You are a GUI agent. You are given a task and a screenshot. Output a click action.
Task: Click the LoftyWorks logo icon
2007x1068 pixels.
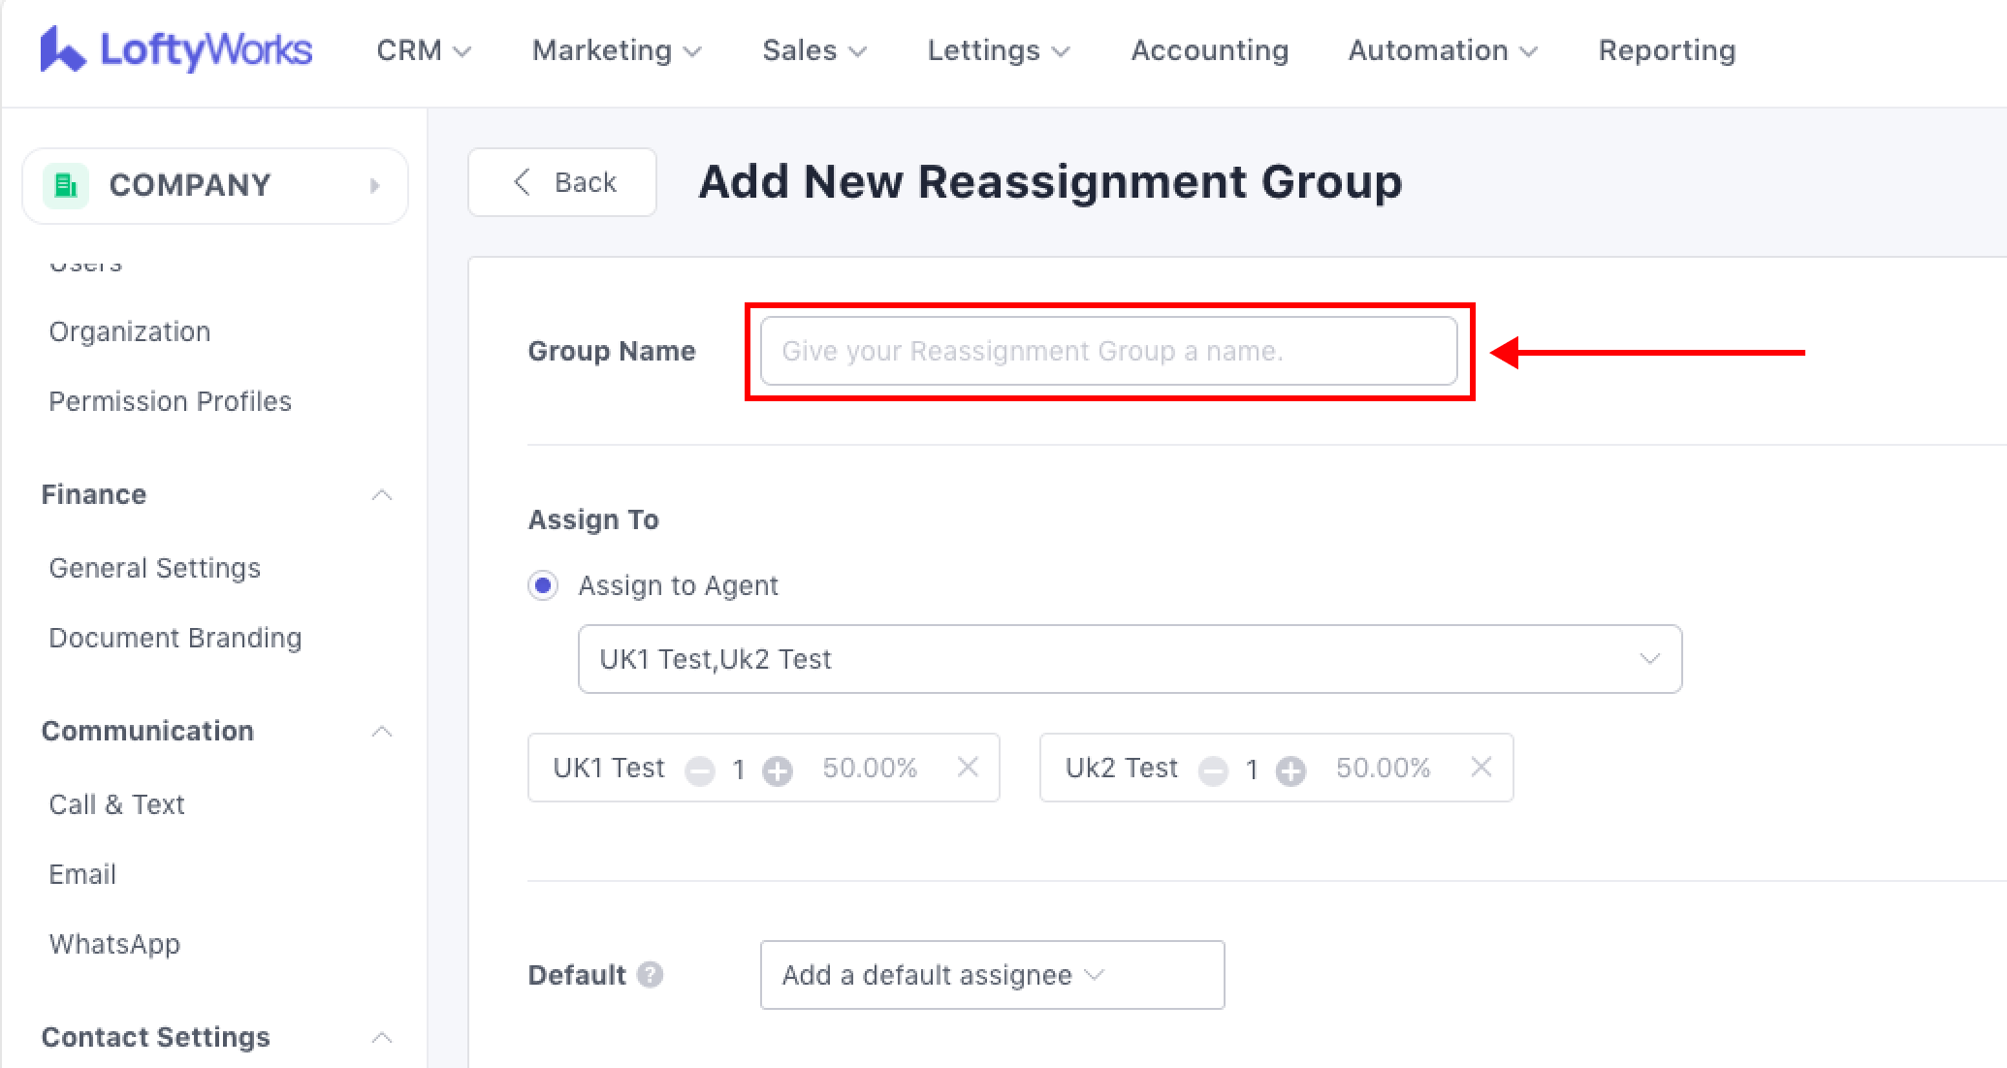click(62, 49)
